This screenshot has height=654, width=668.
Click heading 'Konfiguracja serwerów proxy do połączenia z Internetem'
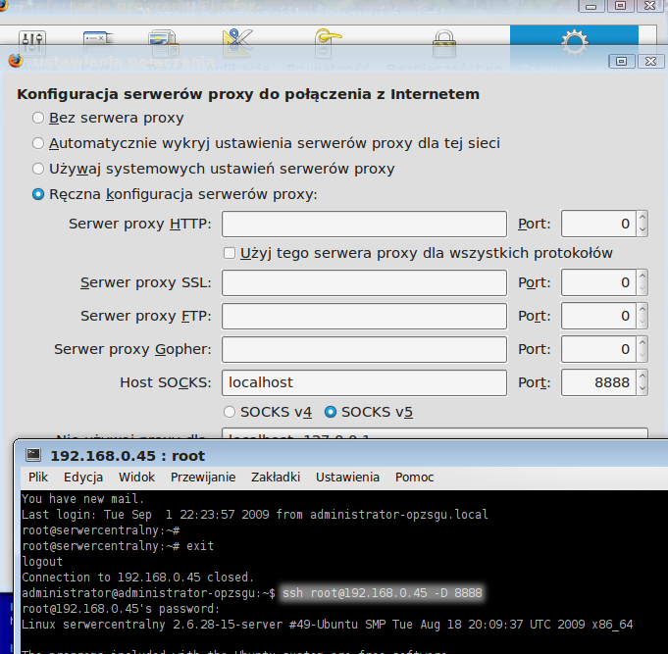point(248,94)
